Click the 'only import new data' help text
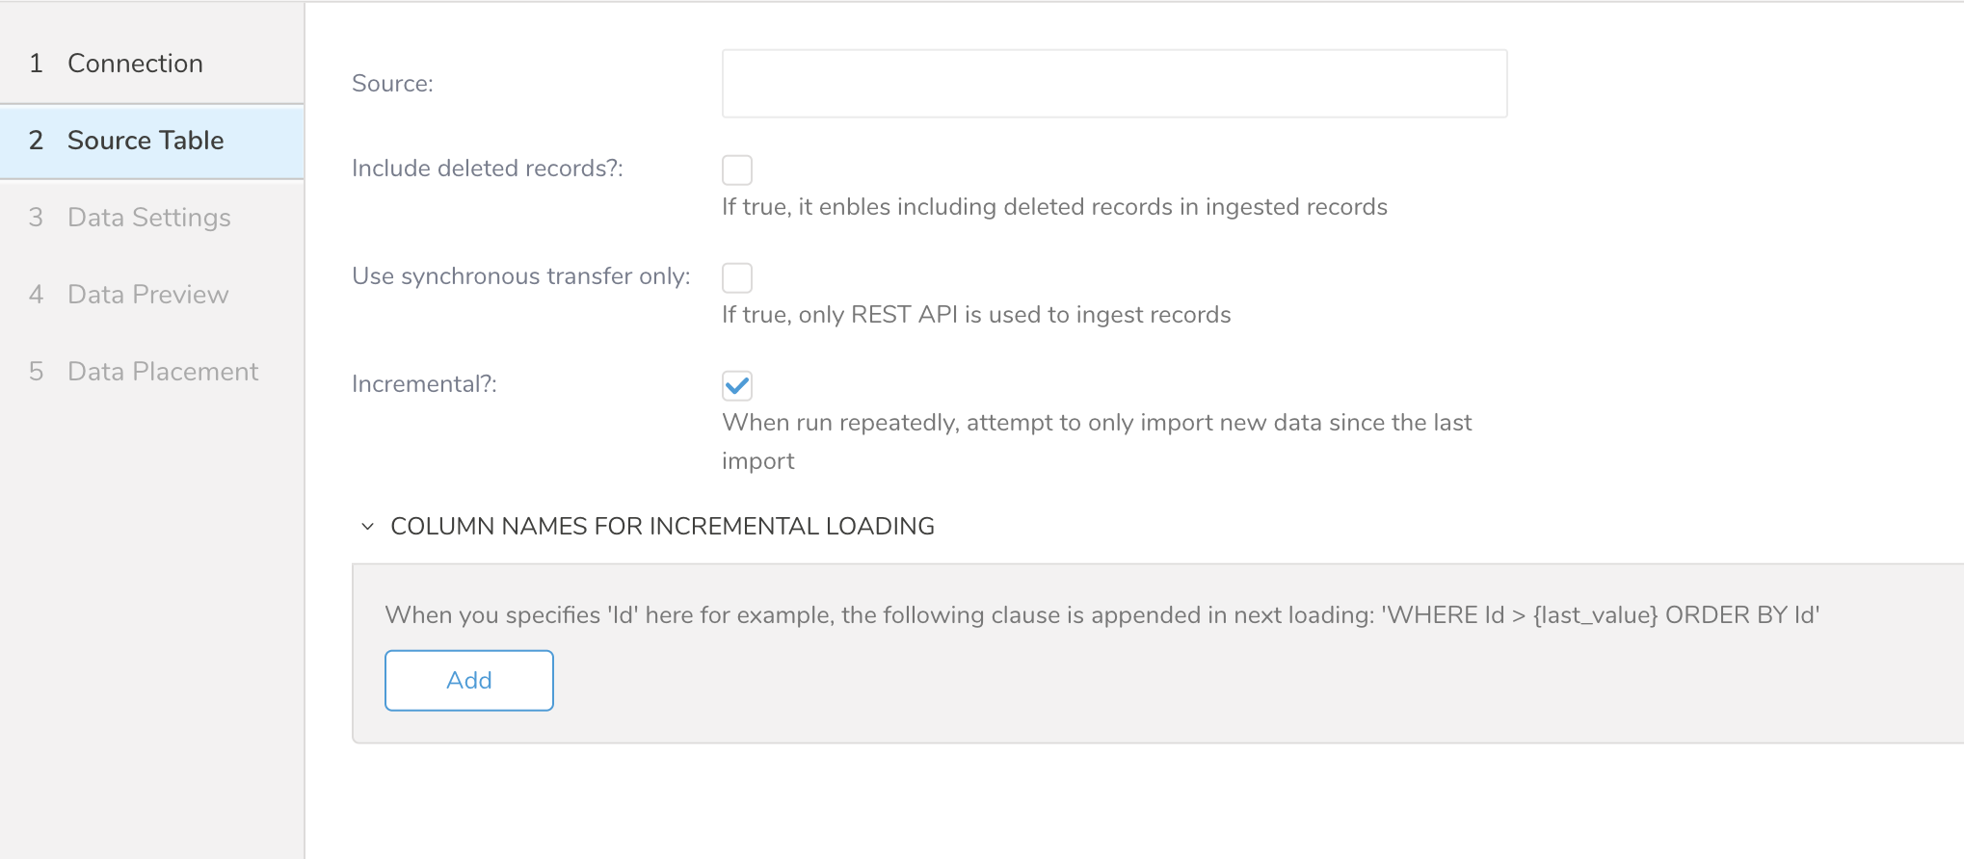Viewport: 1964px width, 859px height. tap(1097, 423)
